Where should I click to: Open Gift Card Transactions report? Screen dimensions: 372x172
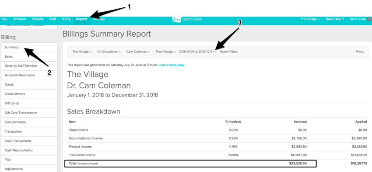coord(29,113)
